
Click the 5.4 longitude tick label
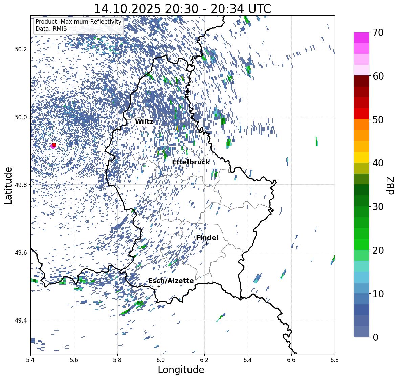(30, 360)
